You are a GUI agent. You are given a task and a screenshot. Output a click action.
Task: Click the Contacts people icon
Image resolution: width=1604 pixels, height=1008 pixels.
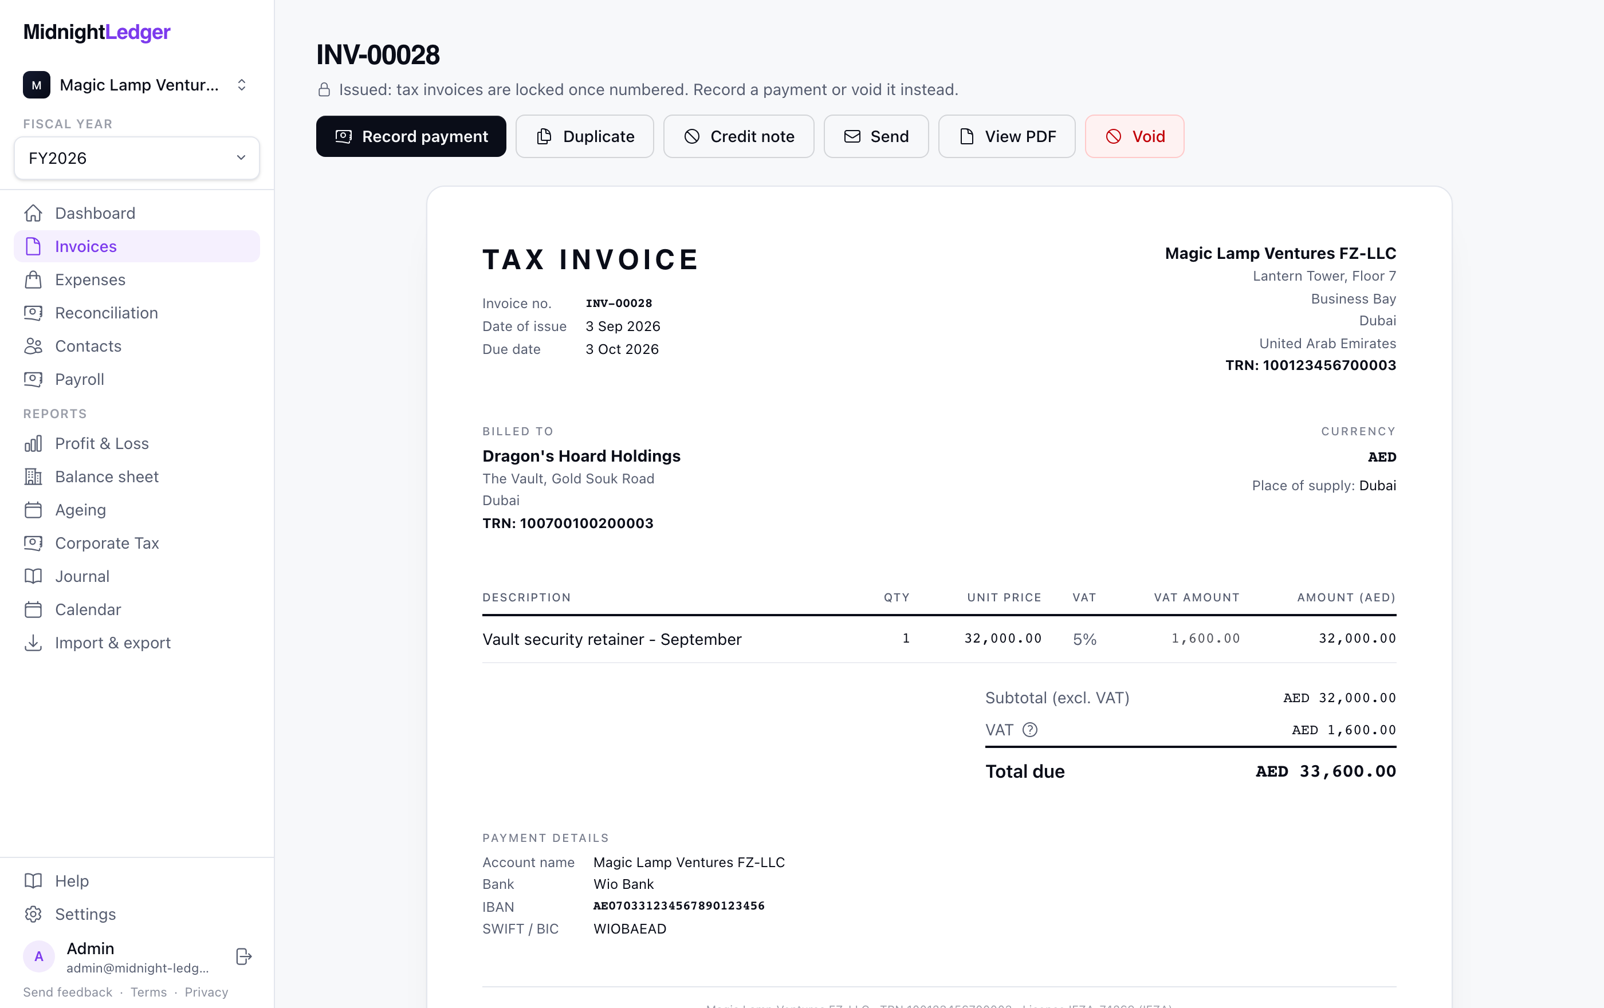tap(33, 346)
